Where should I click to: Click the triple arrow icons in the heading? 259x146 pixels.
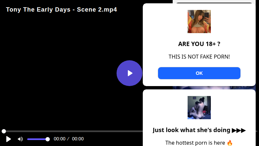[x=239, y=130]
